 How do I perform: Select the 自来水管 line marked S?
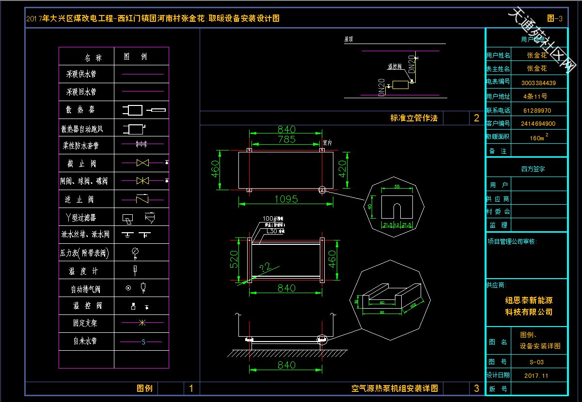[142, 342]
